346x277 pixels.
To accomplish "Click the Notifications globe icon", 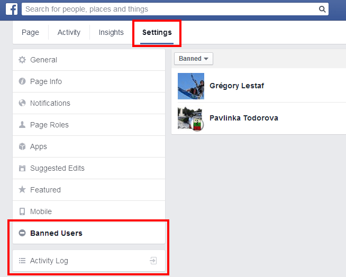I will pos(22,103).
